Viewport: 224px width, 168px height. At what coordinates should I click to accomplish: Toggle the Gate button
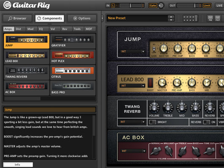(153, 5)
